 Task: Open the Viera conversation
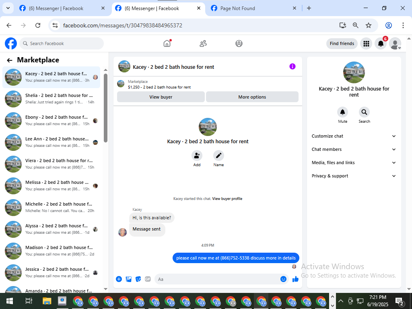click(x=51, y=164)
